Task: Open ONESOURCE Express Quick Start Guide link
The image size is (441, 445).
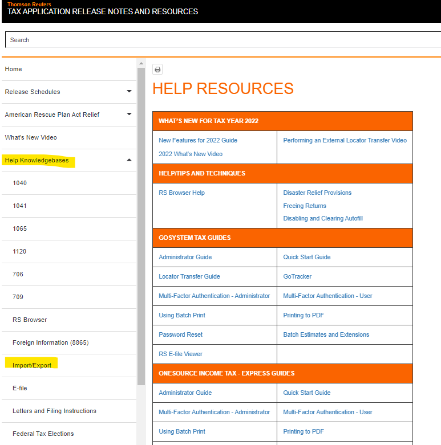Action: coord(306,393)
